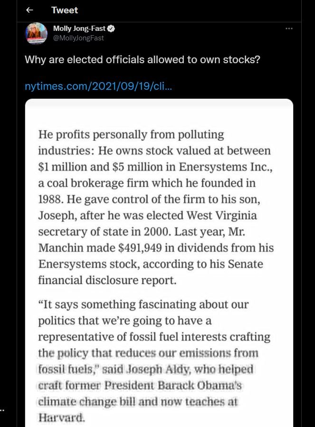Click the ellipsis at the bottom-left edge
The width and height of the screenshot is (315, 427).
click(x=3, y=408)
